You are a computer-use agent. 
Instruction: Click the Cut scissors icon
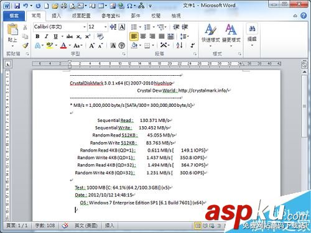tap(25, 27)
